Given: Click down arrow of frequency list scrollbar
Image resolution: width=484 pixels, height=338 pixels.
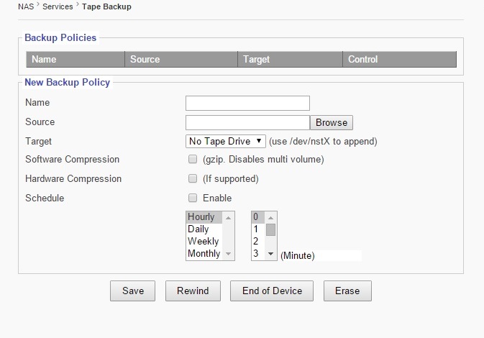Looking at the screenshot, I should coord(229,255).
